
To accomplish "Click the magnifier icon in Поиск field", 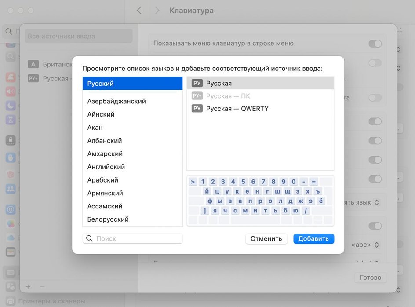I will coord(89,238).
